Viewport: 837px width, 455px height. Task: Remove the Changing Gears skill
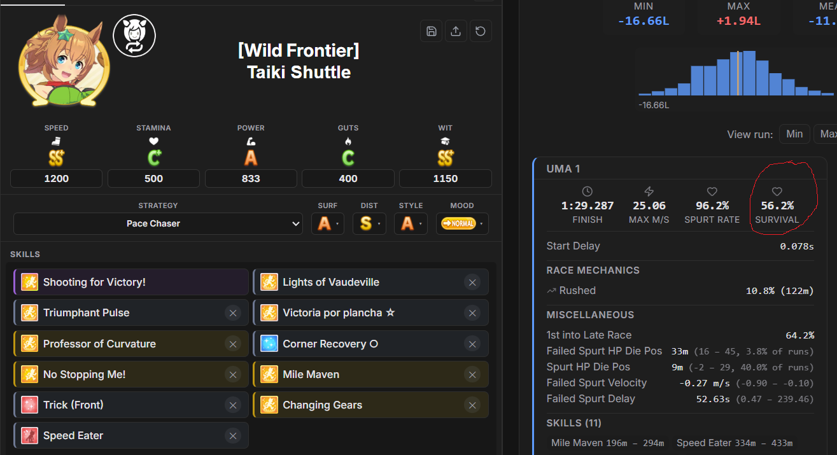pyautogui.click(x=472, y=405)
